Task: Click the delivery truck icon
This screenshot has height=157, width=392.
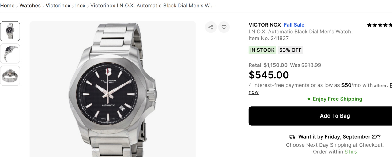Action: pyautogui.click(x=292, y=137)
